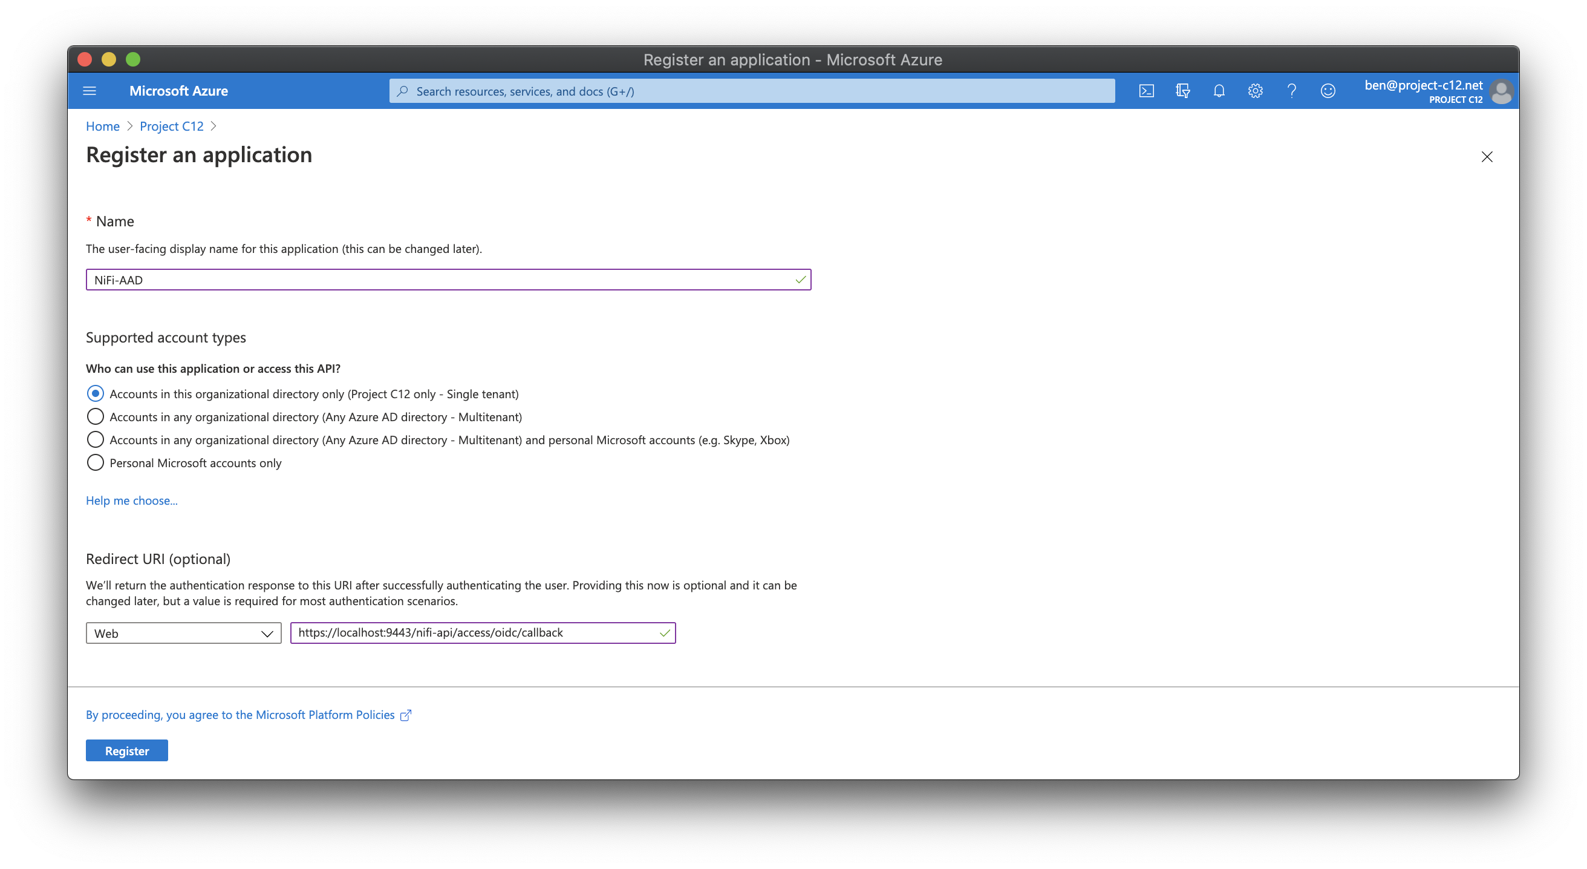Open the notifications bell
The width and height of the screenshot is (1587, 869).
click(x=1219, y=91)
